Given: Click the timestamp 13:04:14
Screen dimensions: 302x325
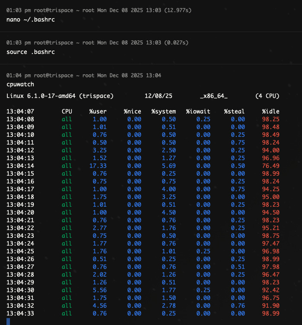Looking at the screenshot, I should pyautogui.click(x=20, y=166).
